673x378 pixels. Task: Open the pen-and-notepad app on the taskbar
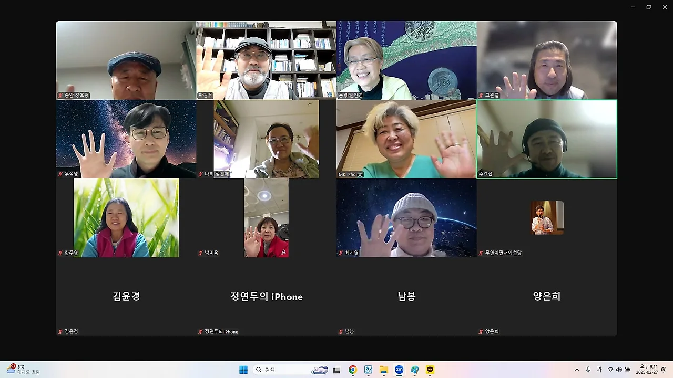tap(368, 370)
